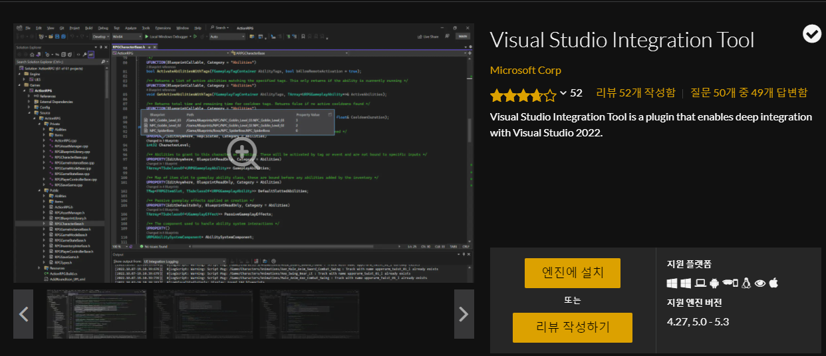Click the laptop platform icon
This screenshot has width=826, height=356.
point(700,283)
